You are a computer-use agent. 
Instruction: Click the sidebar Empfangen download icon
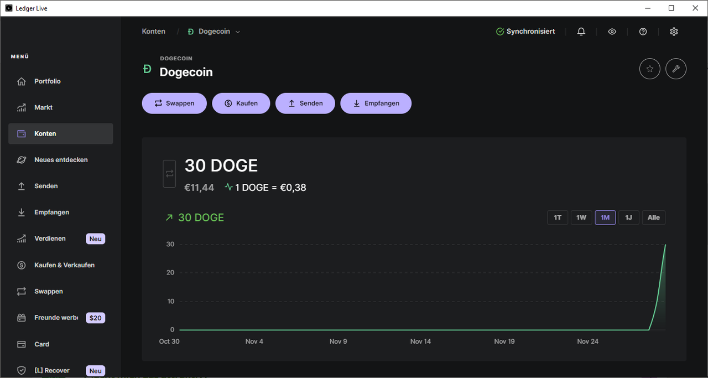tap(22, 213)
